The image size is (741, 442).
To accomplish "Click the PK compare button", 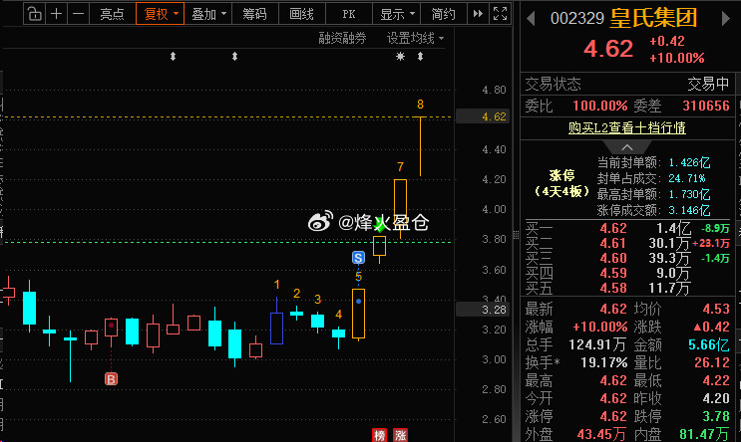I will point(349,14).
